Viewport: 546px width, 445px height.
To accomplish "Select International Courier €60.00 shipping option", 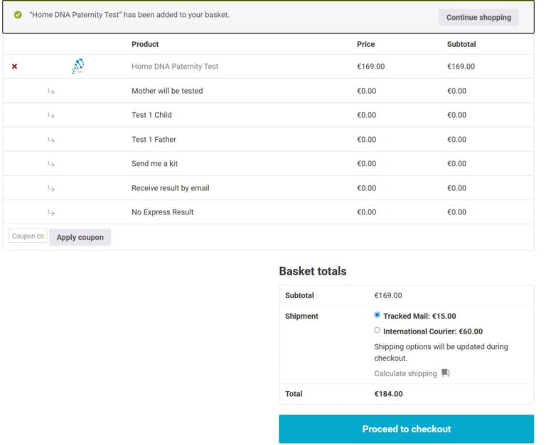I will pyautogui.click(x=377, y=330).
